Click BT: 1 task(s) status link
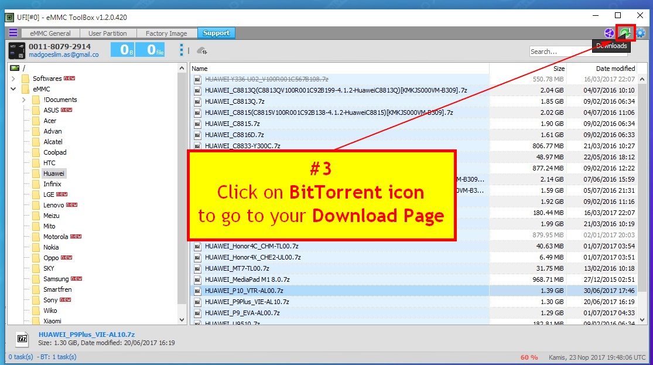This screenshot has height=365, width=653. point(59,357)
